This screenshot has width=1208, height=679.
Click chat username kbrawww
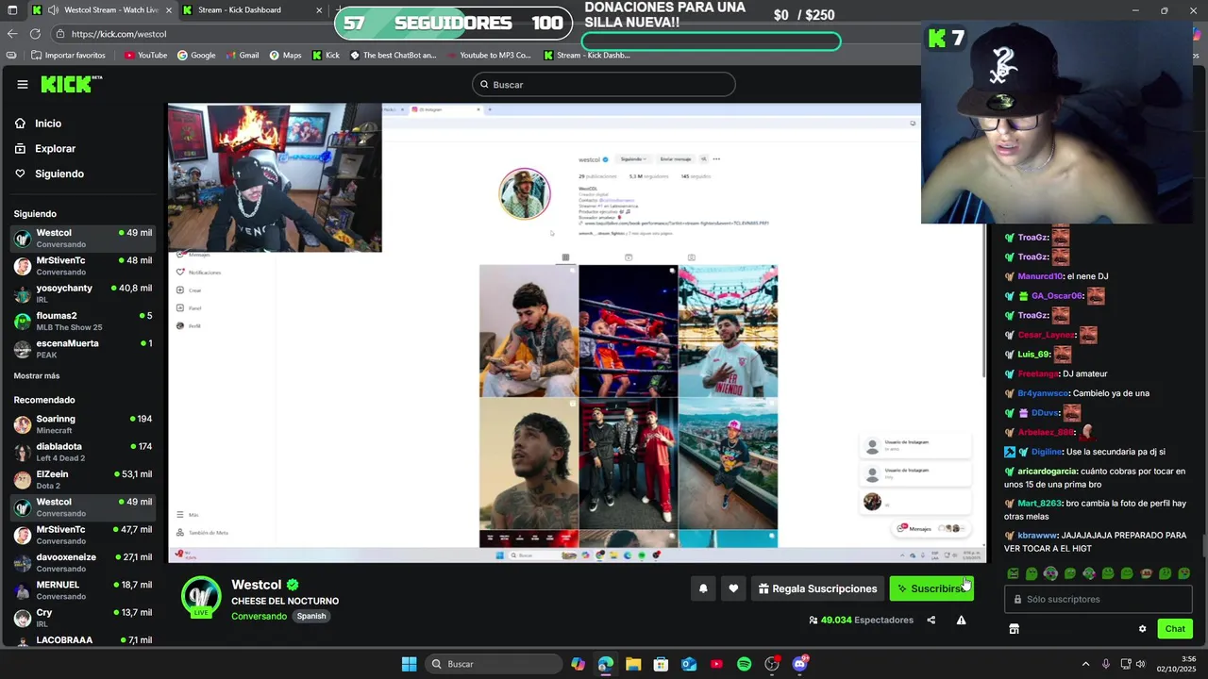coord(1038,536)
